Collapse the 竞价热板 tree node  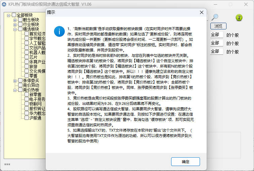pyautogui.click(x=15, y=90)
